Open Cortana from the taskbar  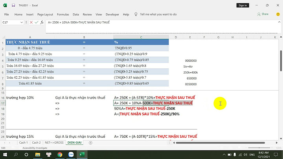click(x=26, y=155)
